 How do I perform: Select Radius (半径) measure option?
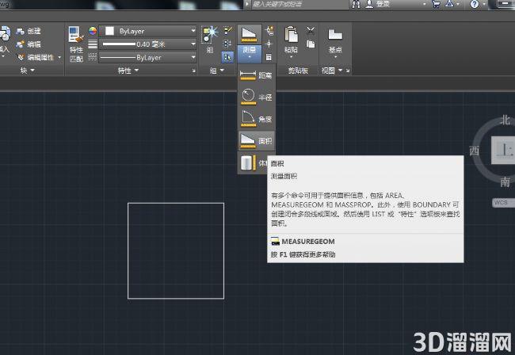tap(257, 97)
